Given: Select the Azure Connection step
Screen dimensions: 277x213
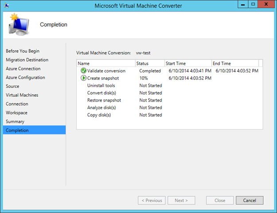Looking at the screenshot, I should tap(23, 69).
